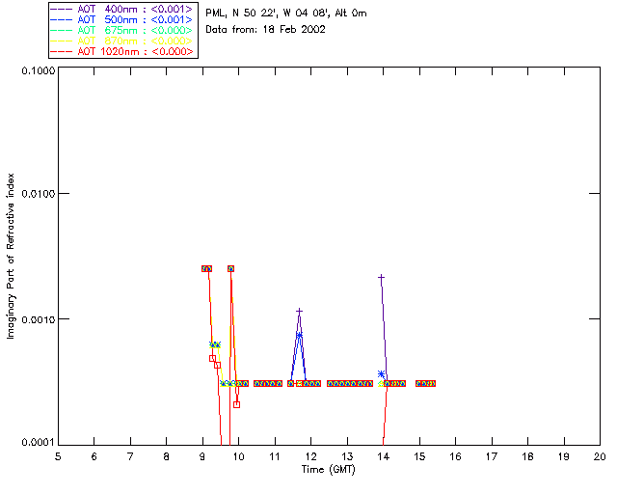Click x-axis tick label 10
Screen dimensions: 617x494
pyautogui.click(x=238, y=456)
